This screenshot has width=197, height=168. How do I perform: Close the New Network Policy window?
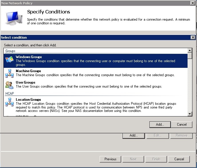coord(193,3)
